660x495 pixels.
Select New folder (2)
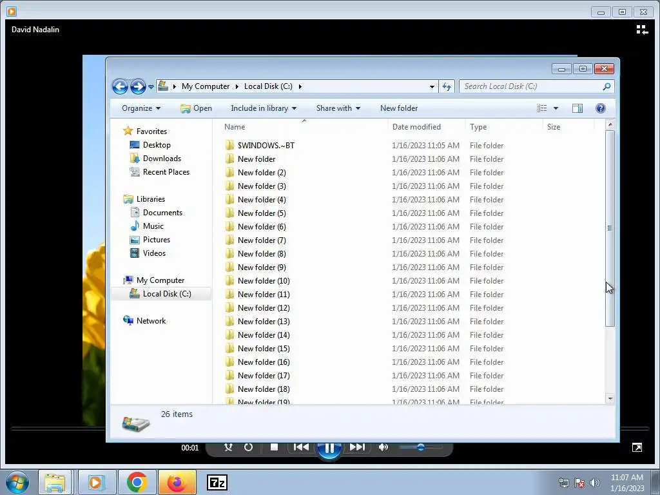[262, 173]
